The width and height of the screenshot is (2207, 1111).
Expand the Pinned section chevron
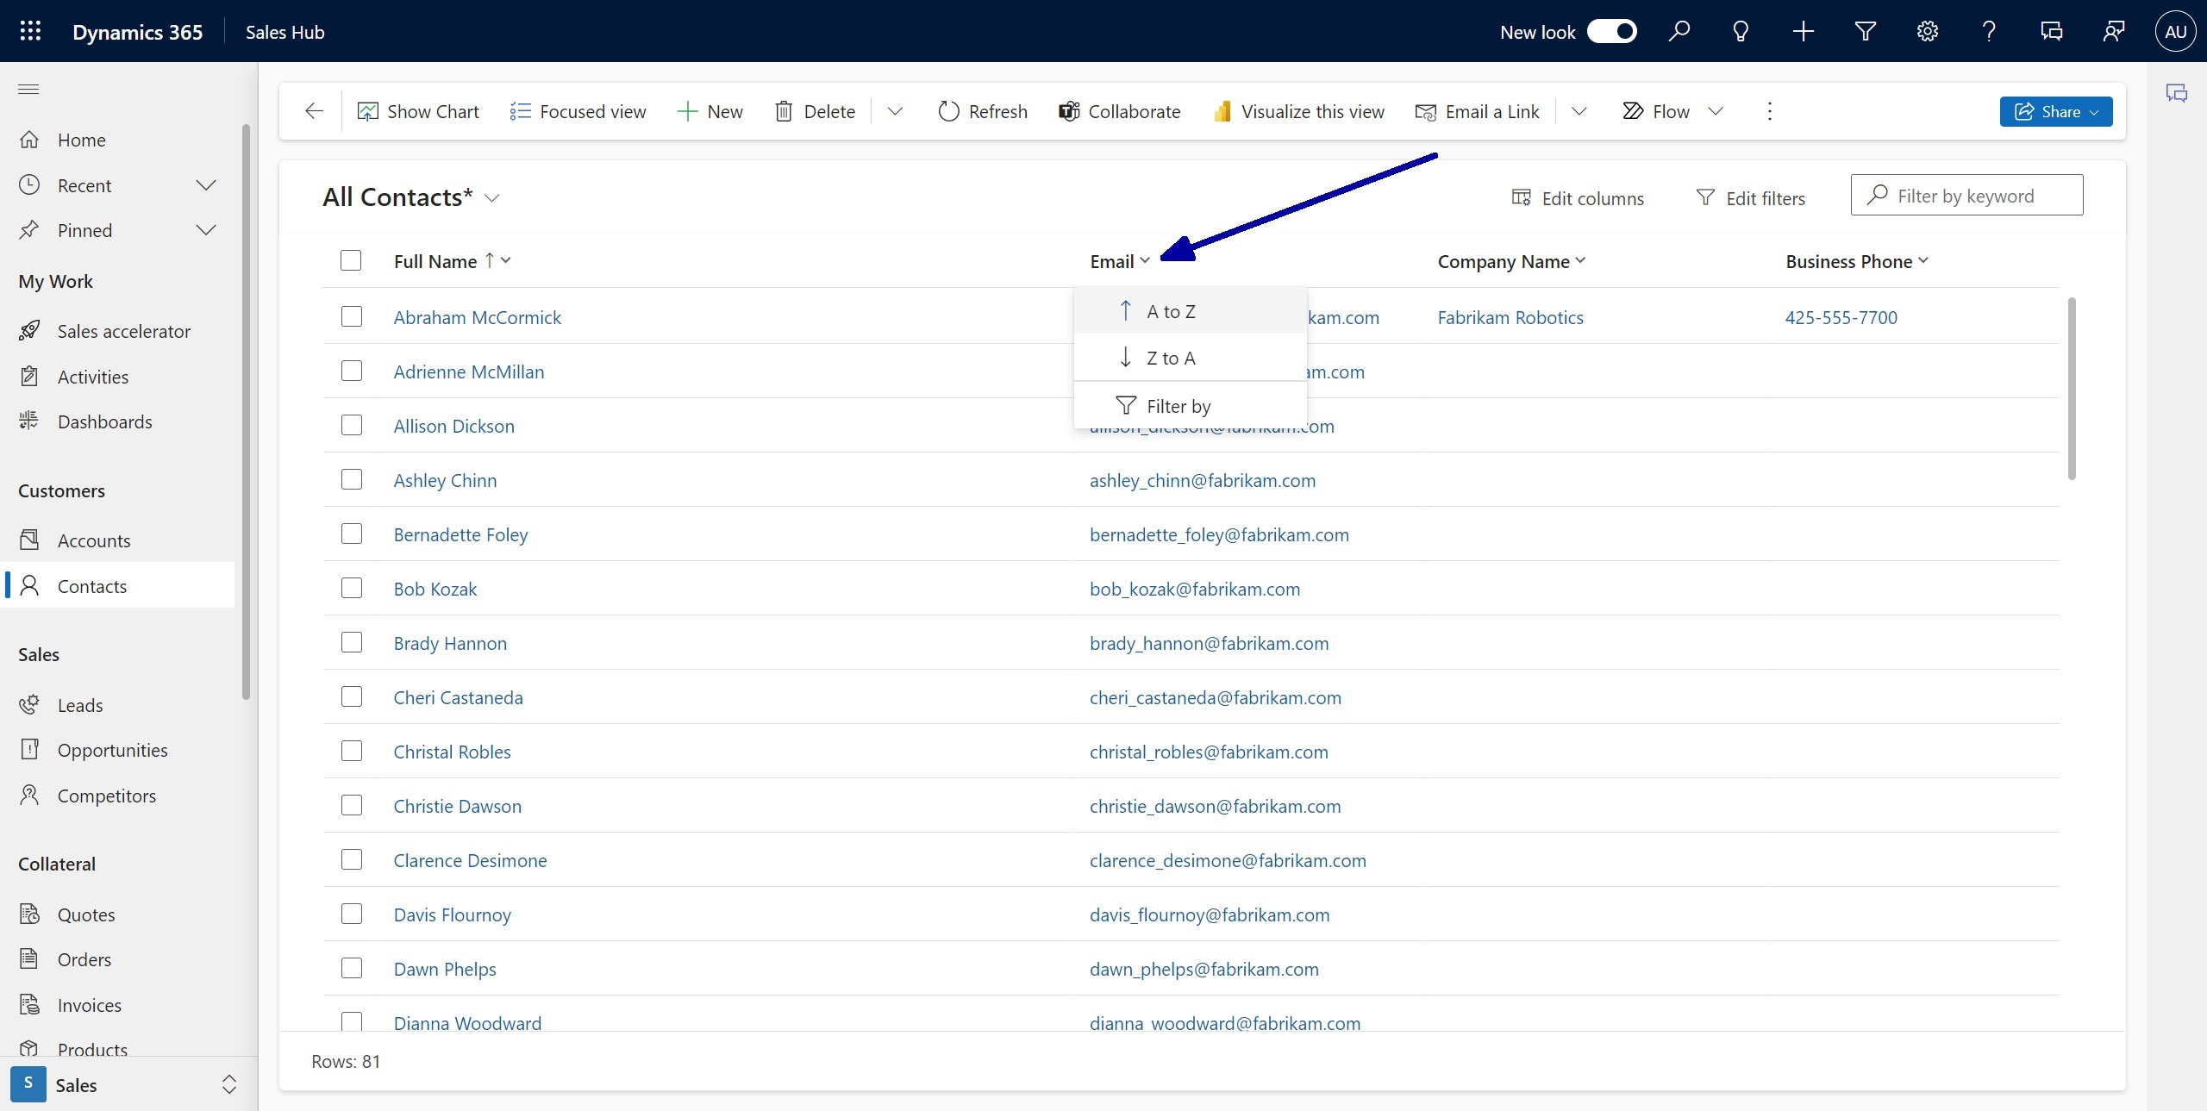coord(206,230)
